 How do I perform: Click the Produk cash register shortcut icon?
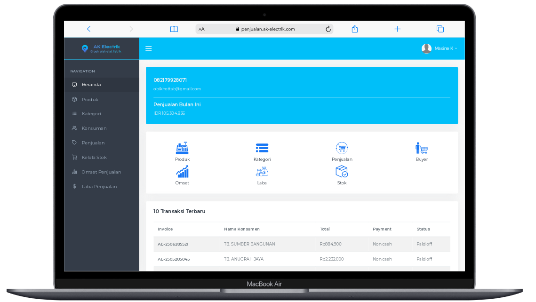pos(182,148)
